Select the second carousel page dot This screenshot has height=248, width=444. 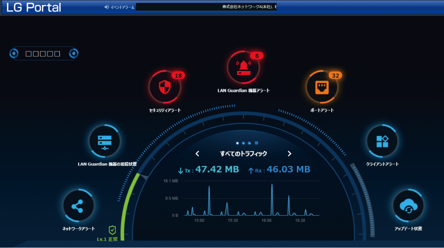pyautogui.click(x=243, y=143)
